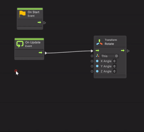Click the green loop icon on On Update
This screenshot has height=132, width=144.
tap(20, 44)
